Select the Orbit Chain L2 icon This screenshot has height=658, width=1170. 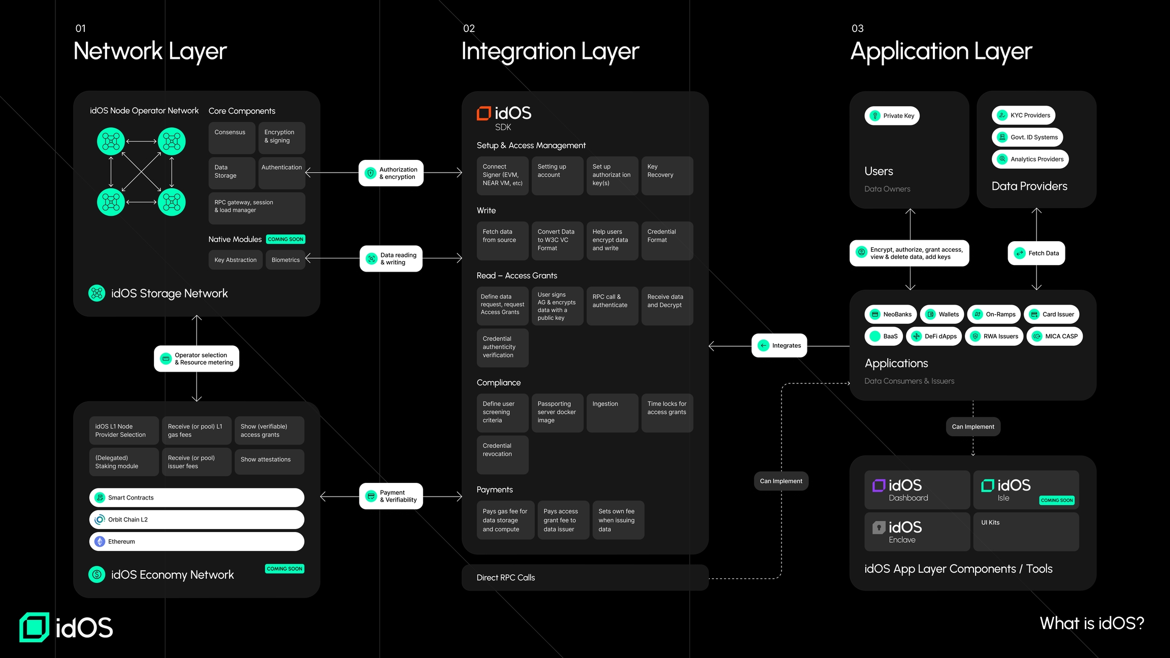100,519
